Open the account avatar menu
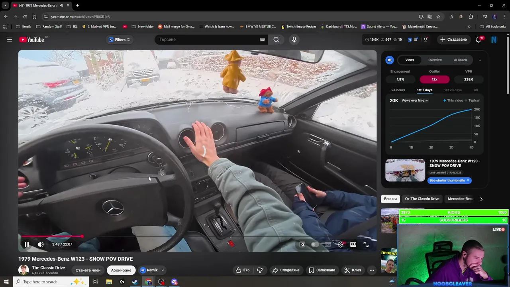Screen dimensions: 510x287 (x=494, y=39)
